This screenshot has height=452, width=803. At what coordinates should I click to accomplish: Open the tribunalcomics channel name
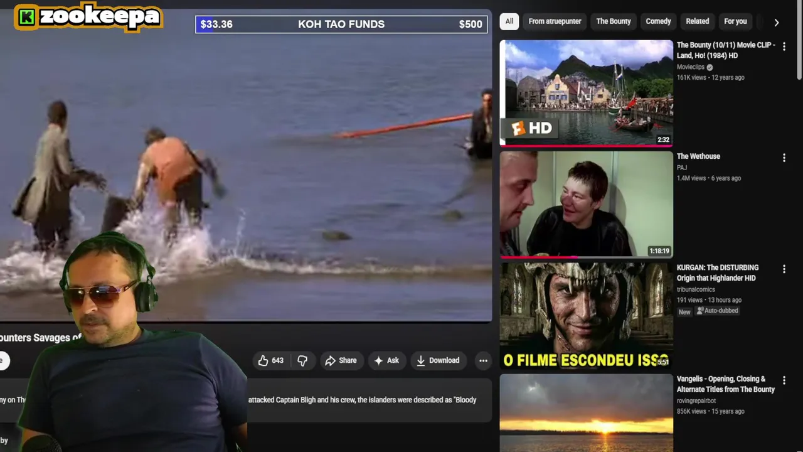[x=696, y=289]
